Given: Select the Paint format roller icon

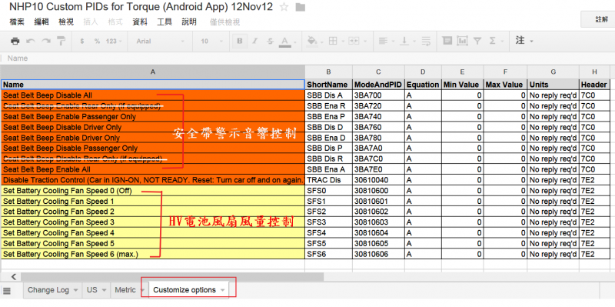Looking at the screenshot, I should [61, 41].
